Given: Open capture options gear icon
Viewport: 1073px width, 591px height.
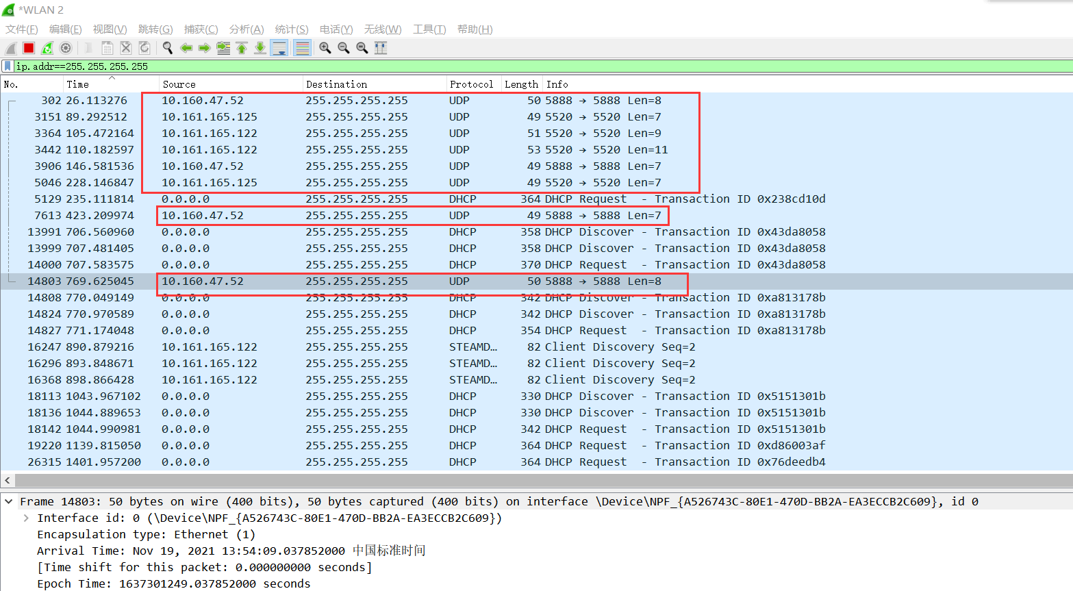Looking at the screenshot, I should 66,48.
